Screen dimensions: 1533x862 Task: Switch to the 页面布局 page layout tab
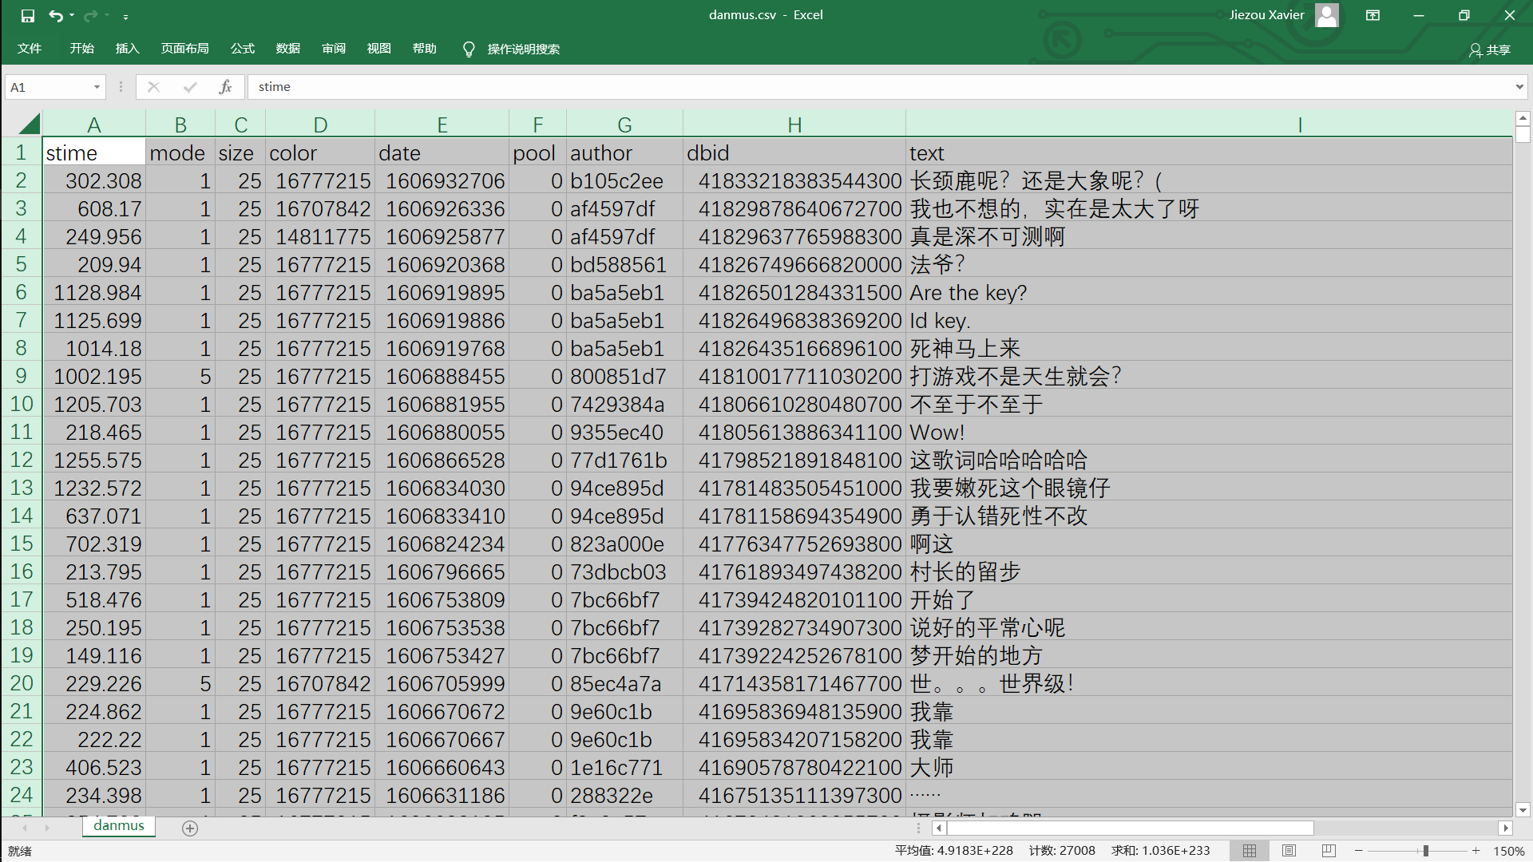coord(185,49)
